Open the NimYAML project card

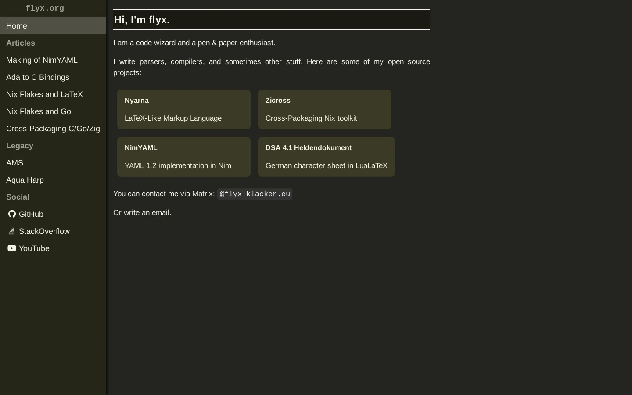[184, 157]
